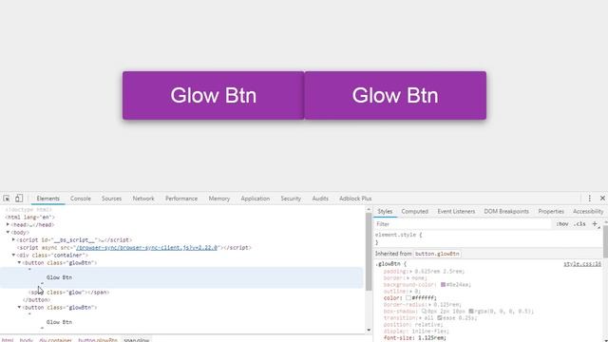Collapse the body element node
Image resolution: width=608 pixels, height=342 pixels.
[x=8, y=232]
